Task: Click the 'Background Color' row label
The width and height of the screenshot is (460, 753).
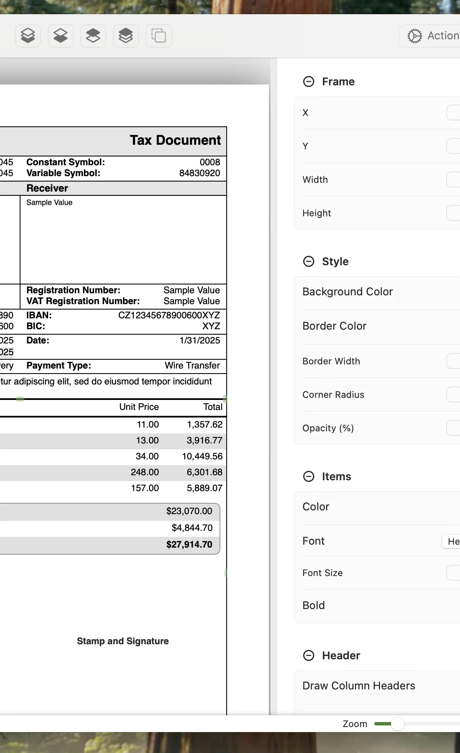Action: [348, 292]
